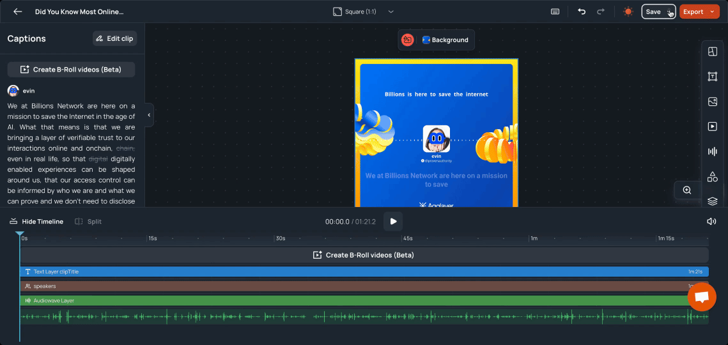Open the orange chat support bubble
Viewport: 728px width, 345px height.
(702, 296)
